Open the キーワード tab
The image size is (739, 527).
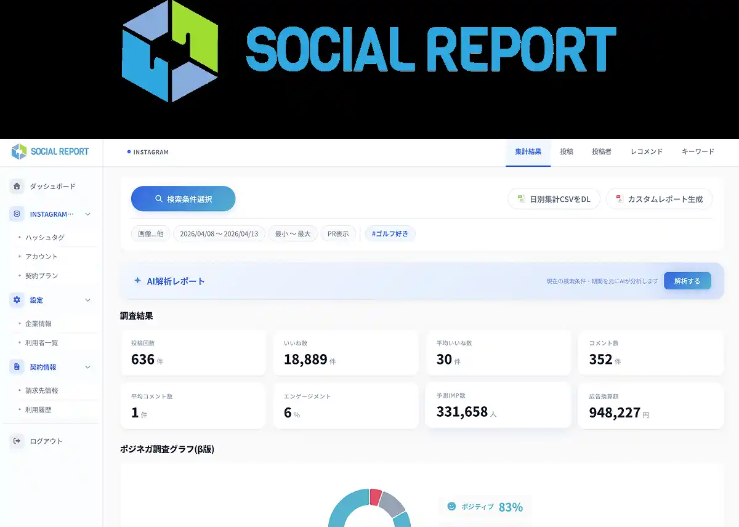[x=698, y=151]
